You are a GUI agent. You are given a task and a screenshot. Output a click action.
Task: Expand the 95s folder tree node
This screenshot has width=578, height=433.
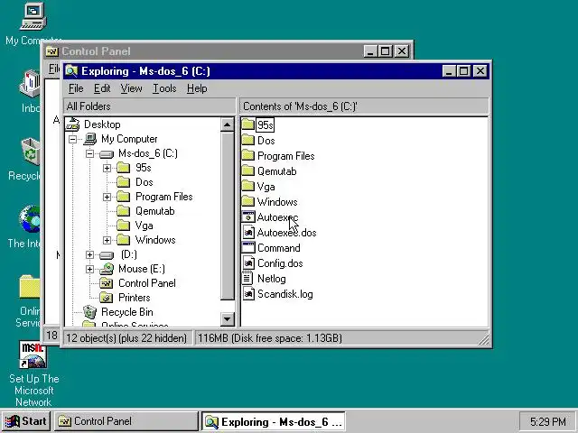pos(107,168)
